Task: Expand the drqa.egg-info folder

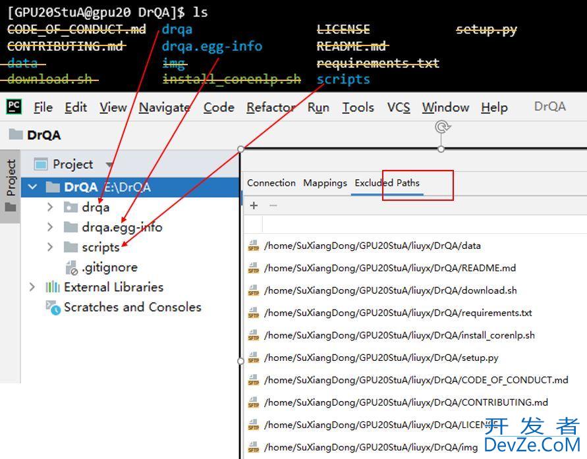Action: [x=50, y=227]
